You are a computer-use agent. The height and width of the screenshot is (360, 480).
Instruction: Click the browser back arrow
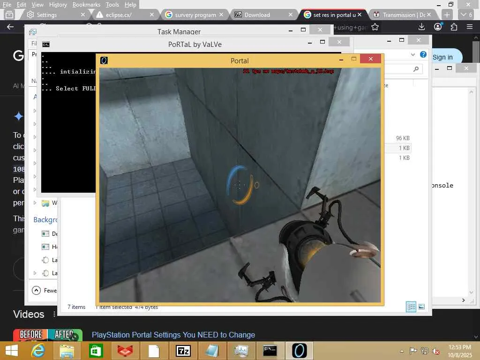click(10, 27)
